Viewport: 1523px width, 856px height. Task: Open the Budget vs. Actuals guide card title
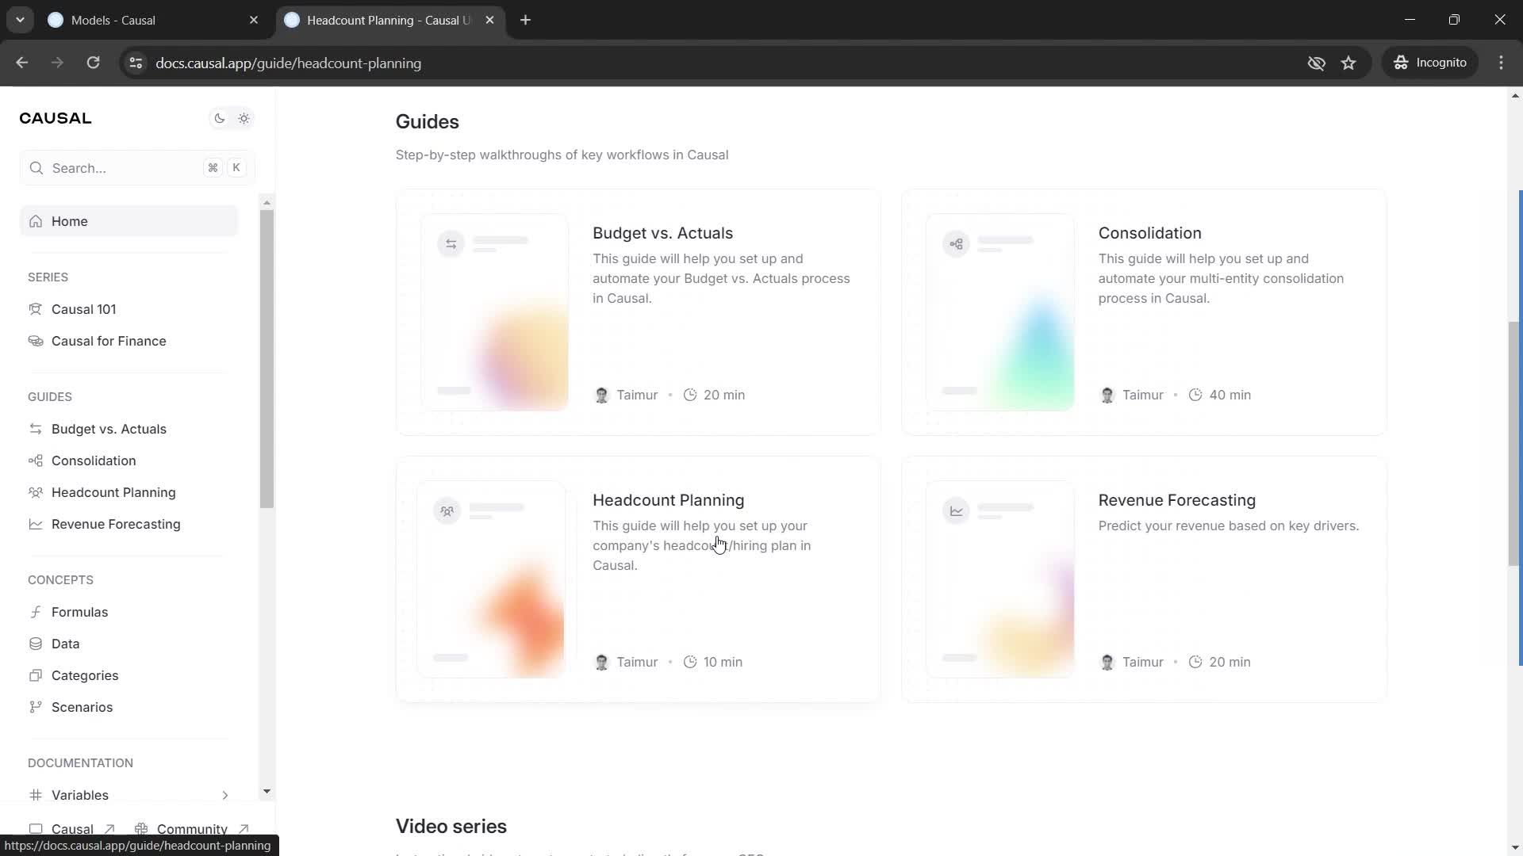[x=662, y=233]
